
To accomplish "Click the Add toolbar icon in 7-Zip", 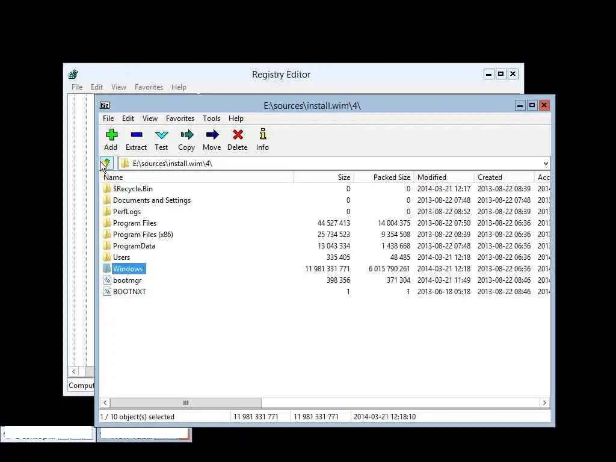I will click(111, 135).
